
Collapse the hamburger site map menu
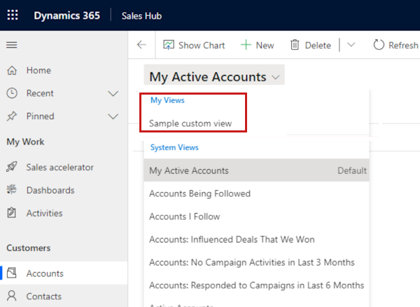coord(11,45)
